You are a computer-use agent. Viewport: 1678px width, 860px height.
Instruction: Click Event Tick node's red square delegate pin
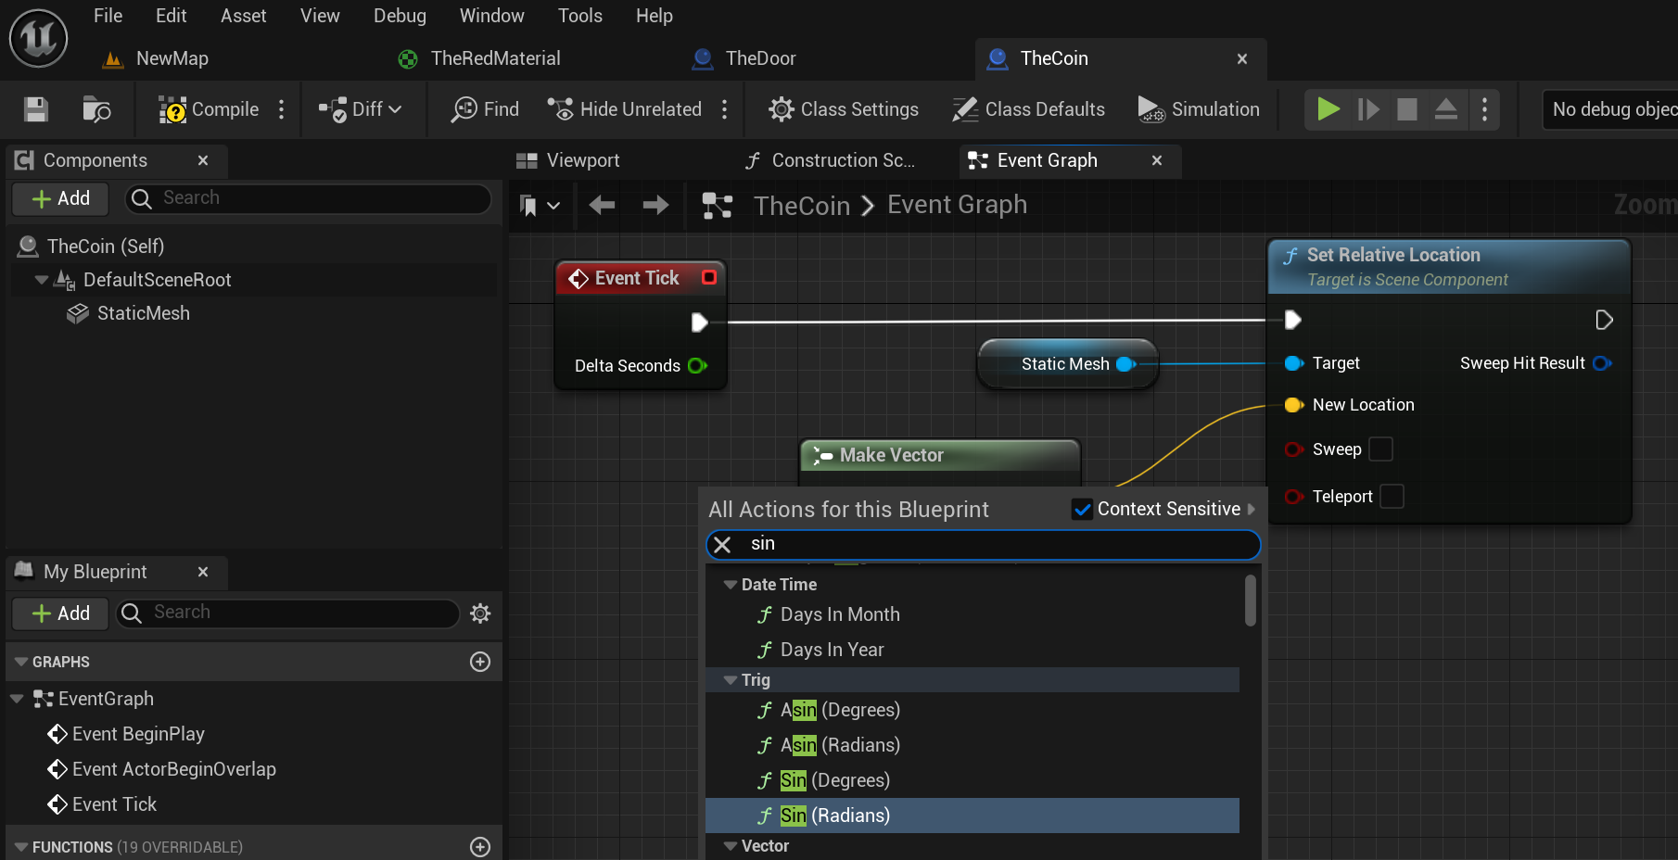tap(709, 277)
